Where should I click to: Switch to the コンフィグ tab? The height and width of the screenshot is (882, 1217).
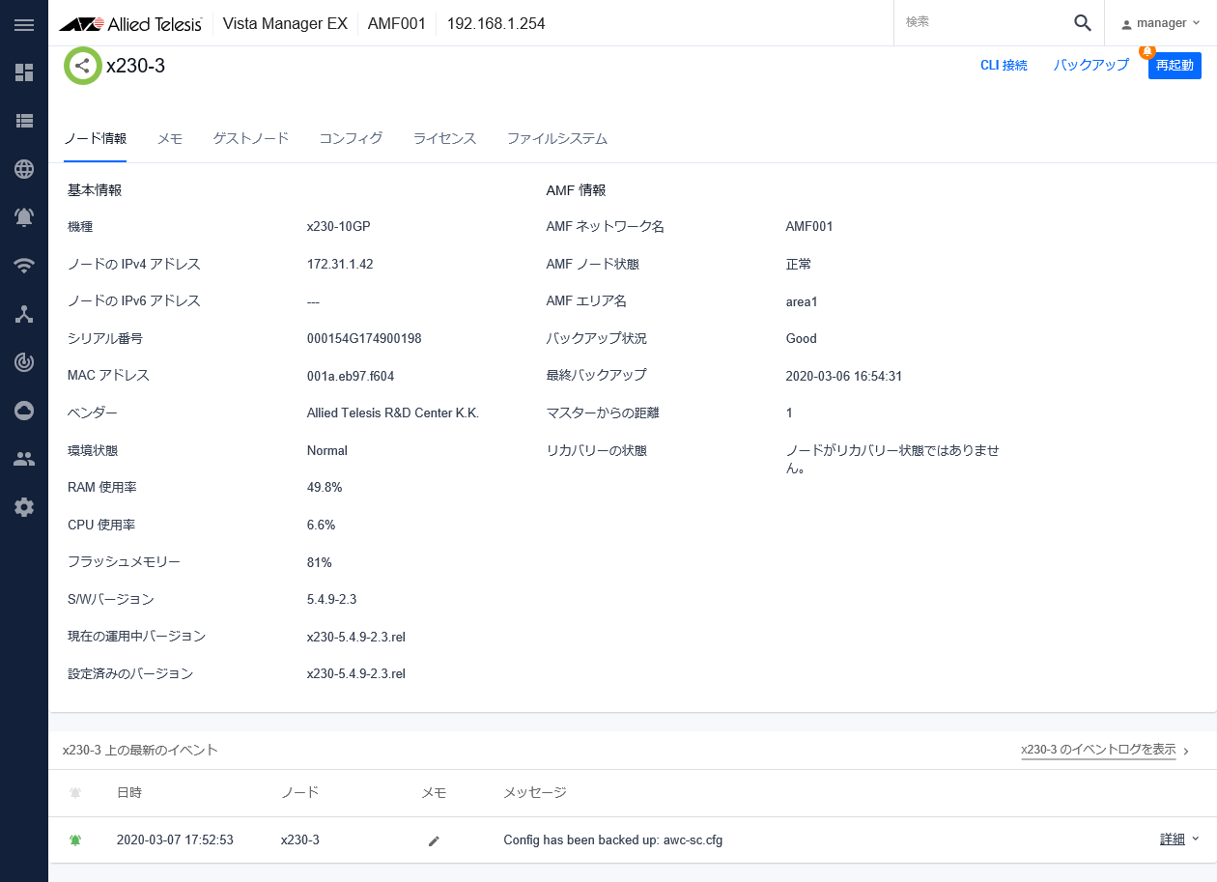click(x=352, y=138)
